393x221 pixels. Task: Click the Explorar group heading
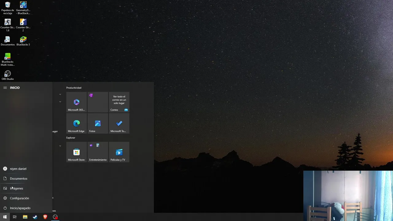tap(71, 138)
